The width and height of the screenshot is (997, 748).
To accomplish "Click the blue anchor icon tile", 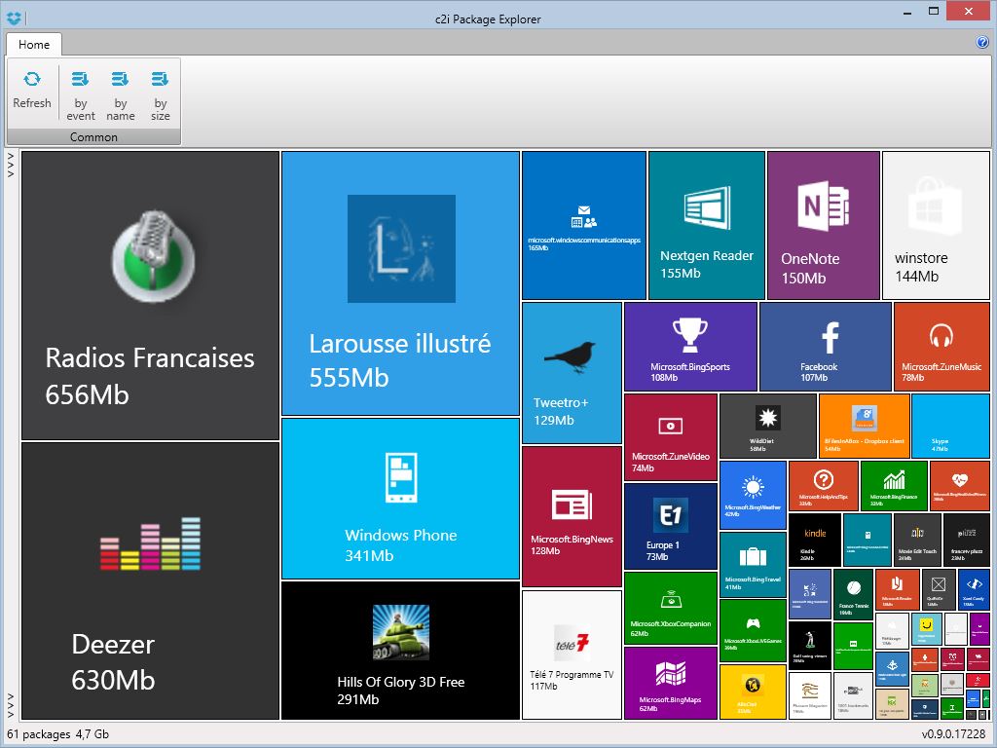I will 892,667.
